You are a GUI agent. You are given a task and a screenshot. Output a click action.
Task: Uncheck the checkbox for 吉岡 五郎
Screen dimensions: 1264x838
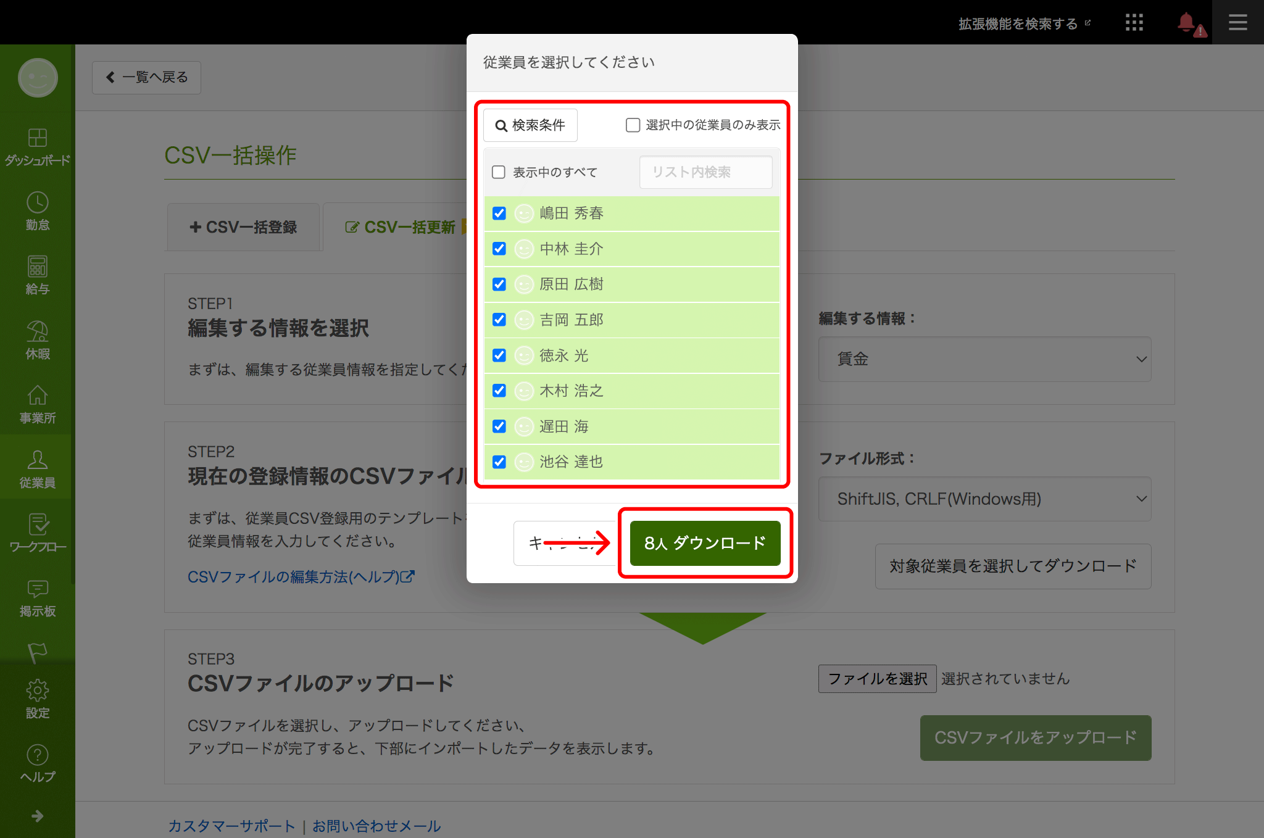click(x=499, y=320)
